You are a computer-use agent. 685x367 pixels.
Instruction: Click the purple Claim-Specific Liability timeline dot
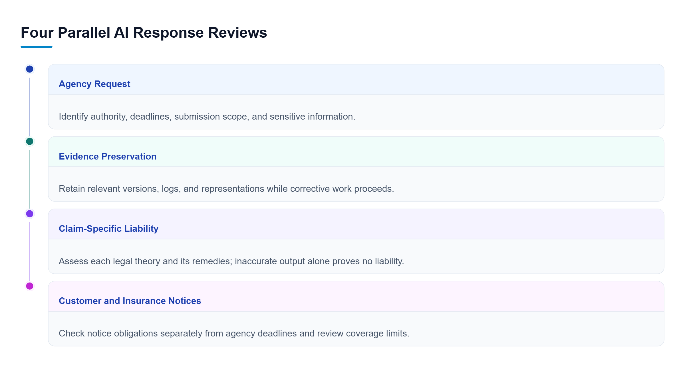click(30, 213)
